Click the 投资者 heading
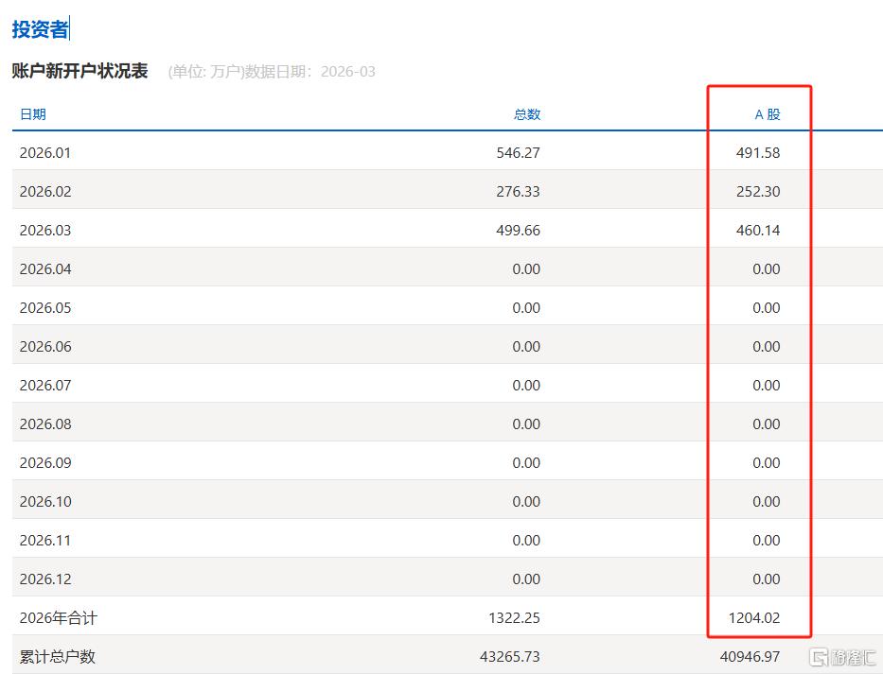The height and width of the screenshot is (674, 883). pos(40,29)
